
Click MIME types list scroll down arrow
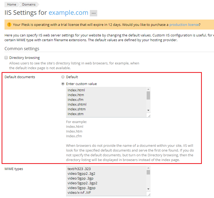tap(148, 189)
